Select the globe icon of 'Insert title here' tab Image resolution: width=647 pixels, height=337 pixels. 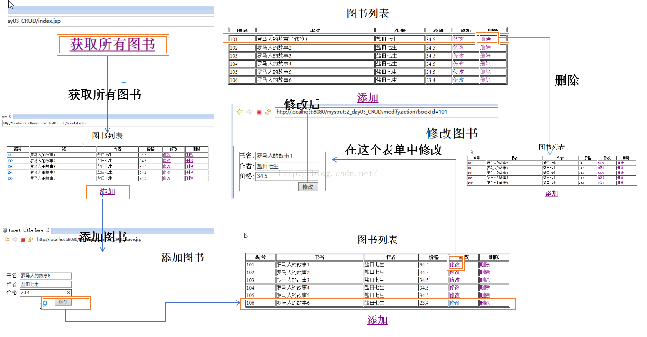click(5, 230)
